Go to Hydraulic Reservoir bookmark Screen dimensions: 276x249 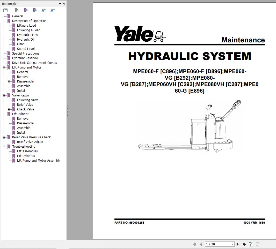click(25, 58)
